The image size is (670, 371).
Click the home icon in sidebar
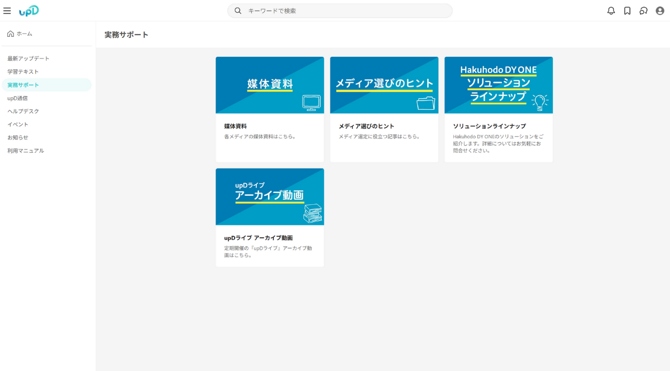point(11,34)
